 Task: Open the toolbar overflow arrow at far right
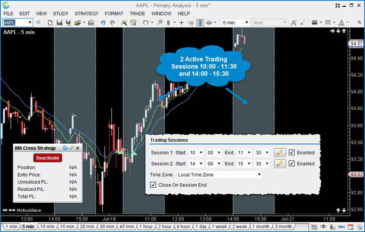359,22
